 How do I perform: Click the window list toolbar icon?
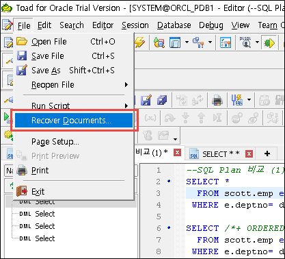point(175,42)
